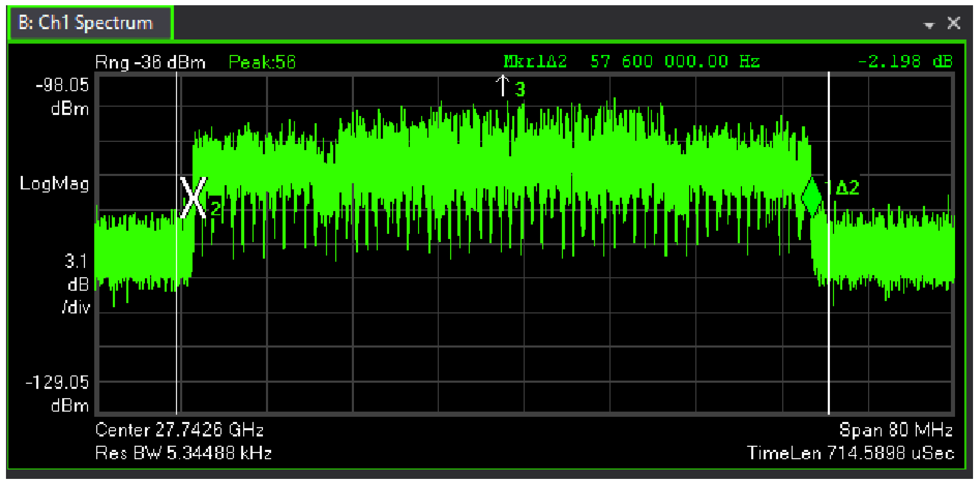The height and width of the screenshot is (486, 979).
Task: Select the Mkr1Δ2 marker readout label
Action: coord(535,61)
